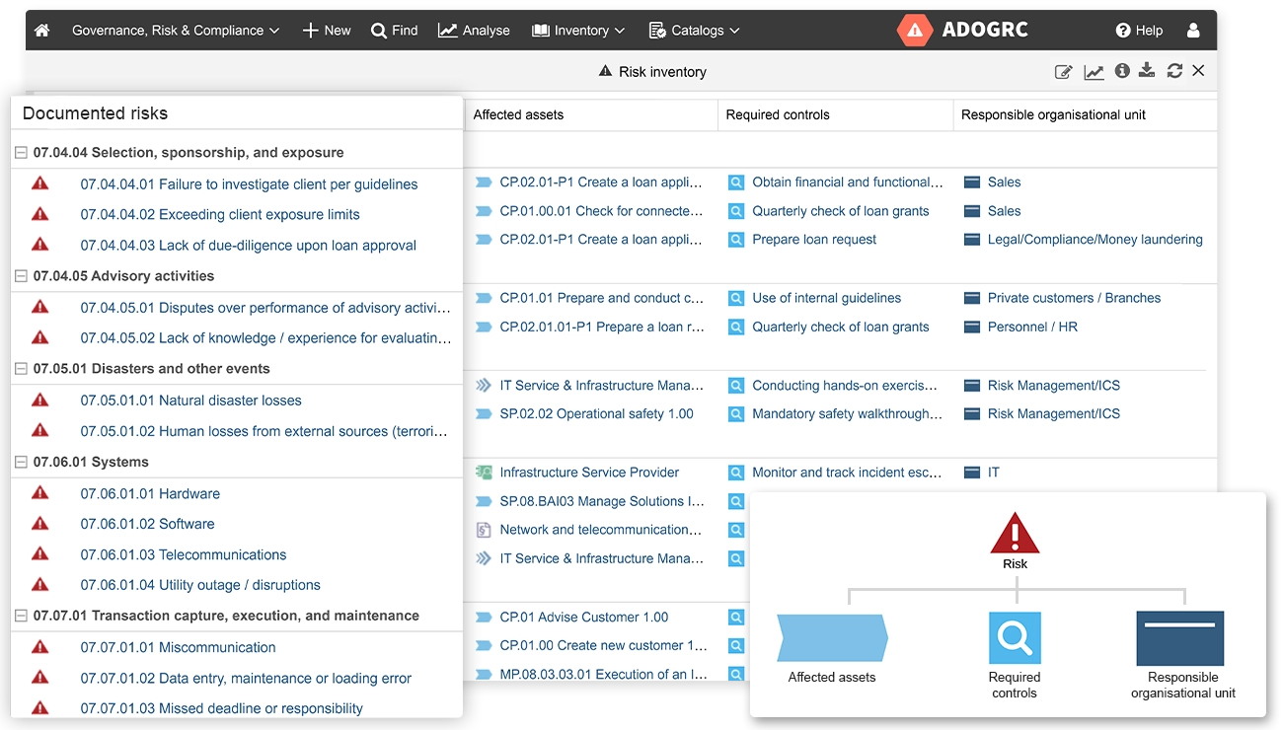This screenshot has width=1283, height=730.
Task: Open risk 07.06.01.02 Software
Action: tap(147, 523)
